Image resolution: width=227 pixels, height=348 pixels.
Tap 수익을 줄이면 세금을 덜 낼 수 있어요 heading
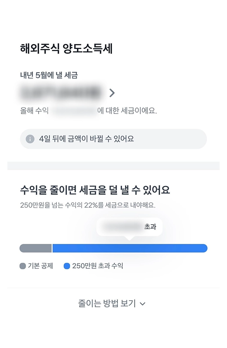pyautogui.click(x=95, y=190)
